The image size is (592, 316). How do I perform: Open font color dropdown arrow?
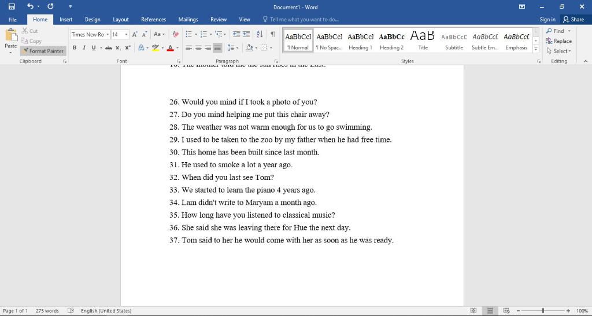(x=177, y=47)
